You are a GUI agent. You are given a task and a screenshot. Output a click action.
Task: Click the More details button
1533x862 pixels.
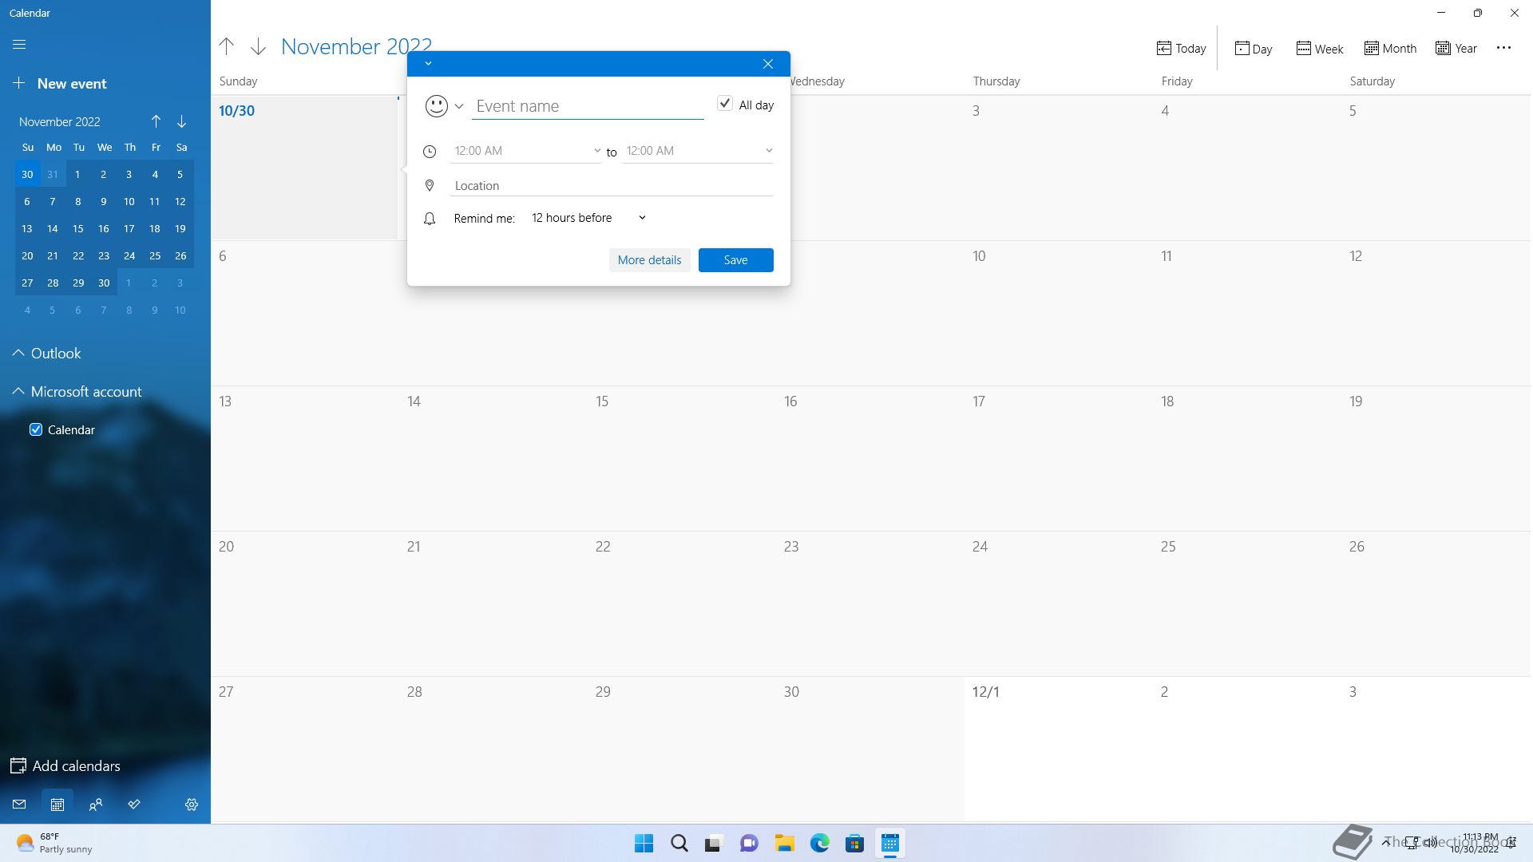pos(649,260)
